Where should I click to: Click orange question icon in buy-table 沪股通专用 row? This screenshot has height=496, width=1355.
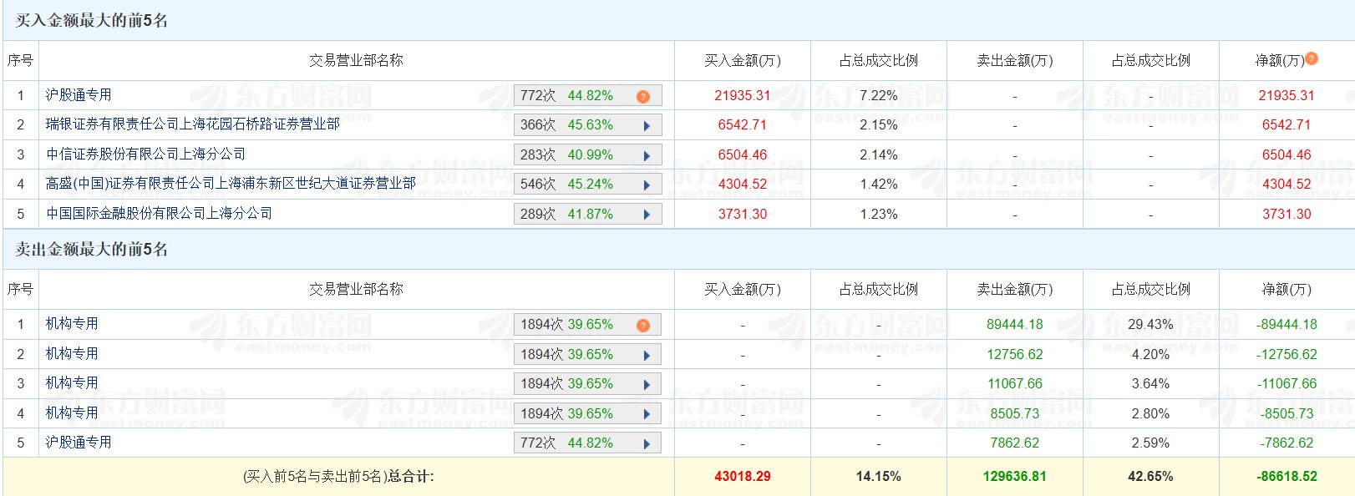[642, 97]
